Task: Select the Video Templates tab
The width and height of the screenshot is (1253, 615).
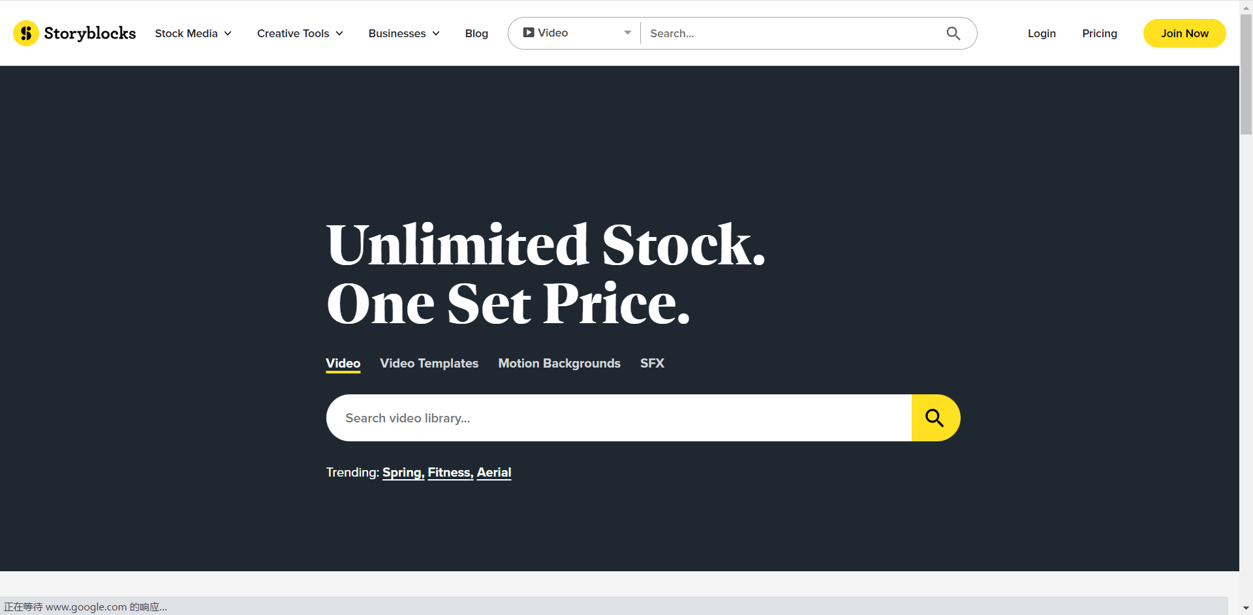Action: [429, 363]
